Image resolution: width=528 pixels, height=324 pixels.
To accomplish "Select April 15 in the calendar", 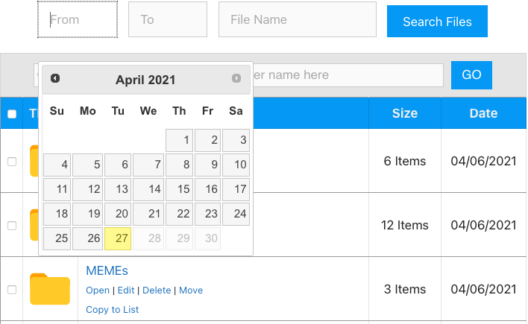I will (179, 189).
